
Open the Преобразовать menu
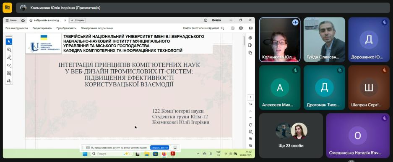(66, 28)
